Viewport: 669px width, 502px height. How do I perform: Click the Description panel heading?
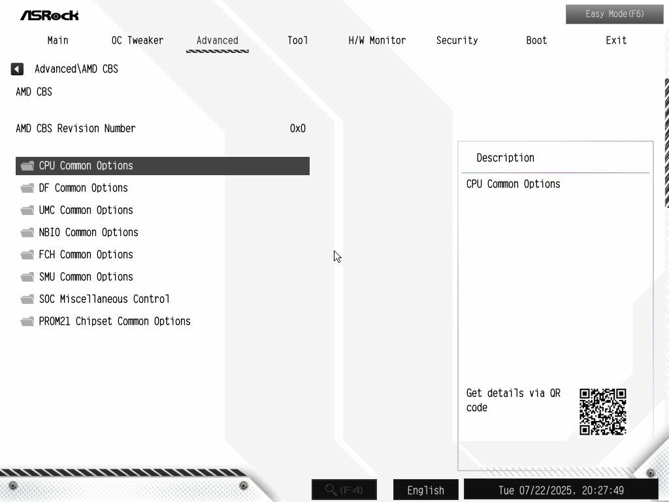[505, 158]
